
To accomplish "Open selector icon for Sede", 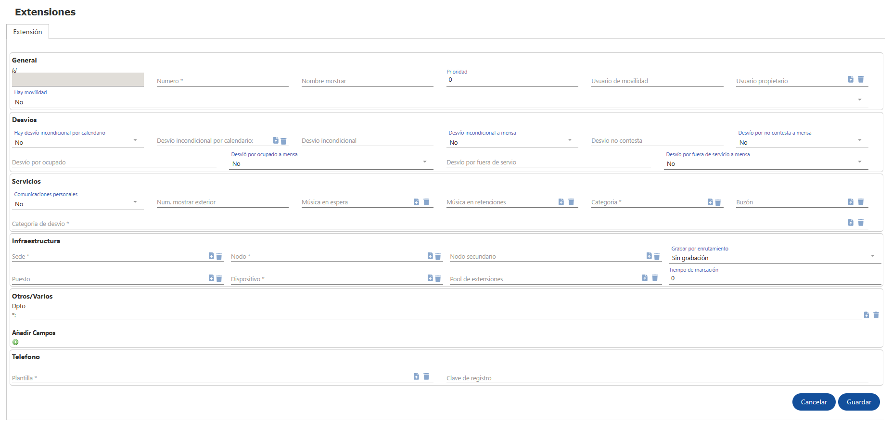I will pos(211,256).
